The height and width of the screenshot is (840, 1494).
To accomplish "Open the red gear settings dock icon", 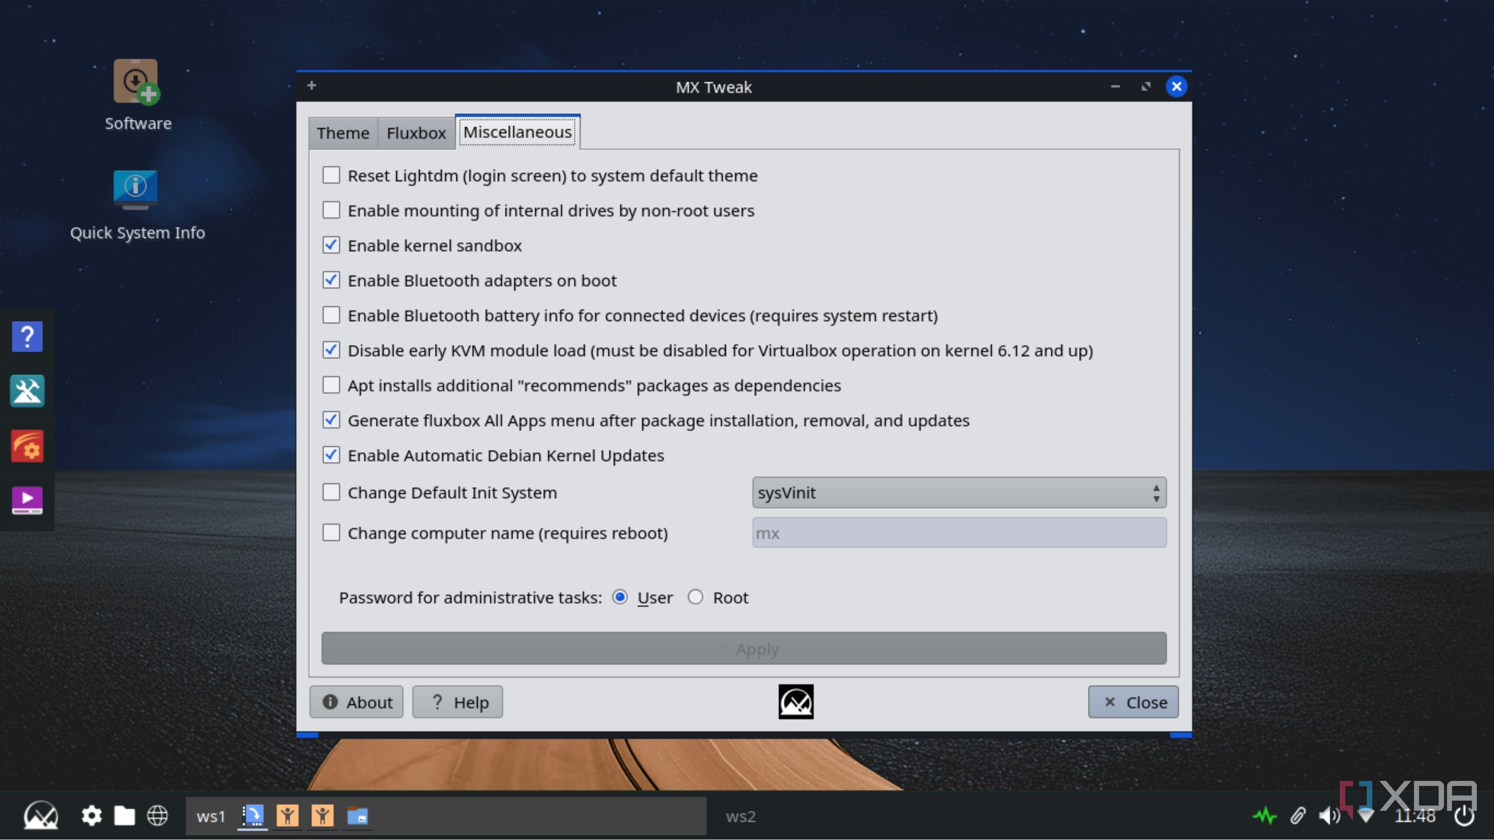I will (x=27, y=446).
